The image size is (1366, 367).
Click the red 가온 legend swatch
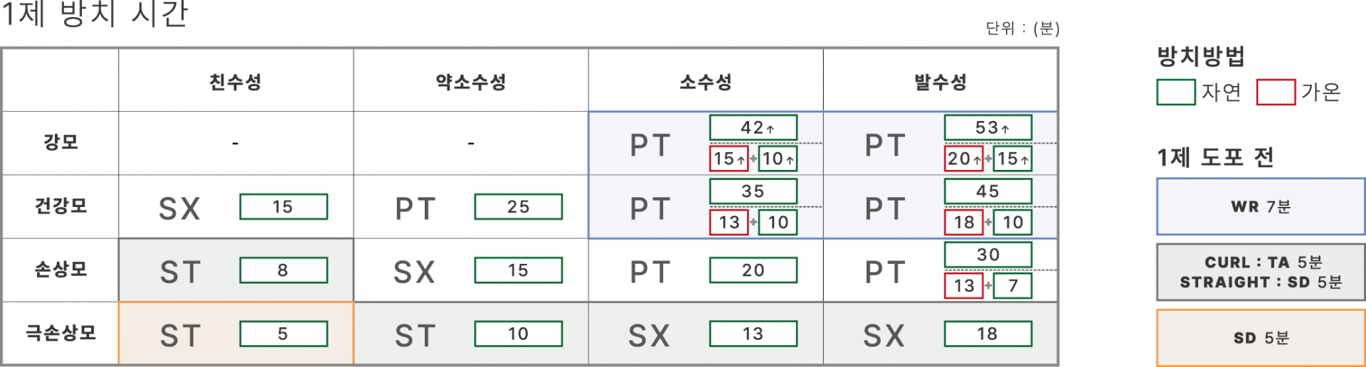tap(1276, 92)
